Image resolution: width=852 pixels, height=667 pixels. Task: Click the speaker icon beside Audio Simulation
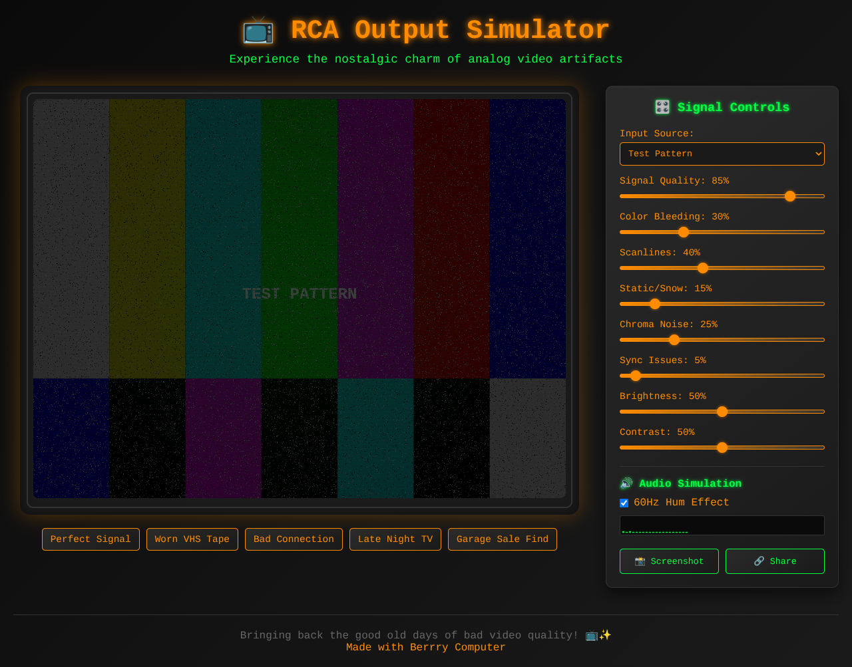pos(626,483)
